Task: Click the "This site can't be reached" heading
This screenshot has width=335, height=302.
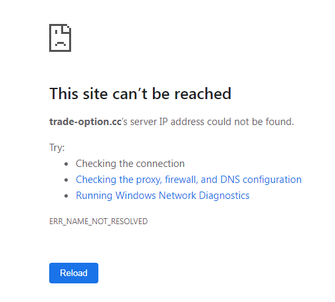Action: [x=140, y=93]
